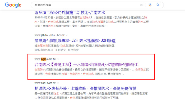Click the 2017年5月26日 posts info line

click(57, 50)
